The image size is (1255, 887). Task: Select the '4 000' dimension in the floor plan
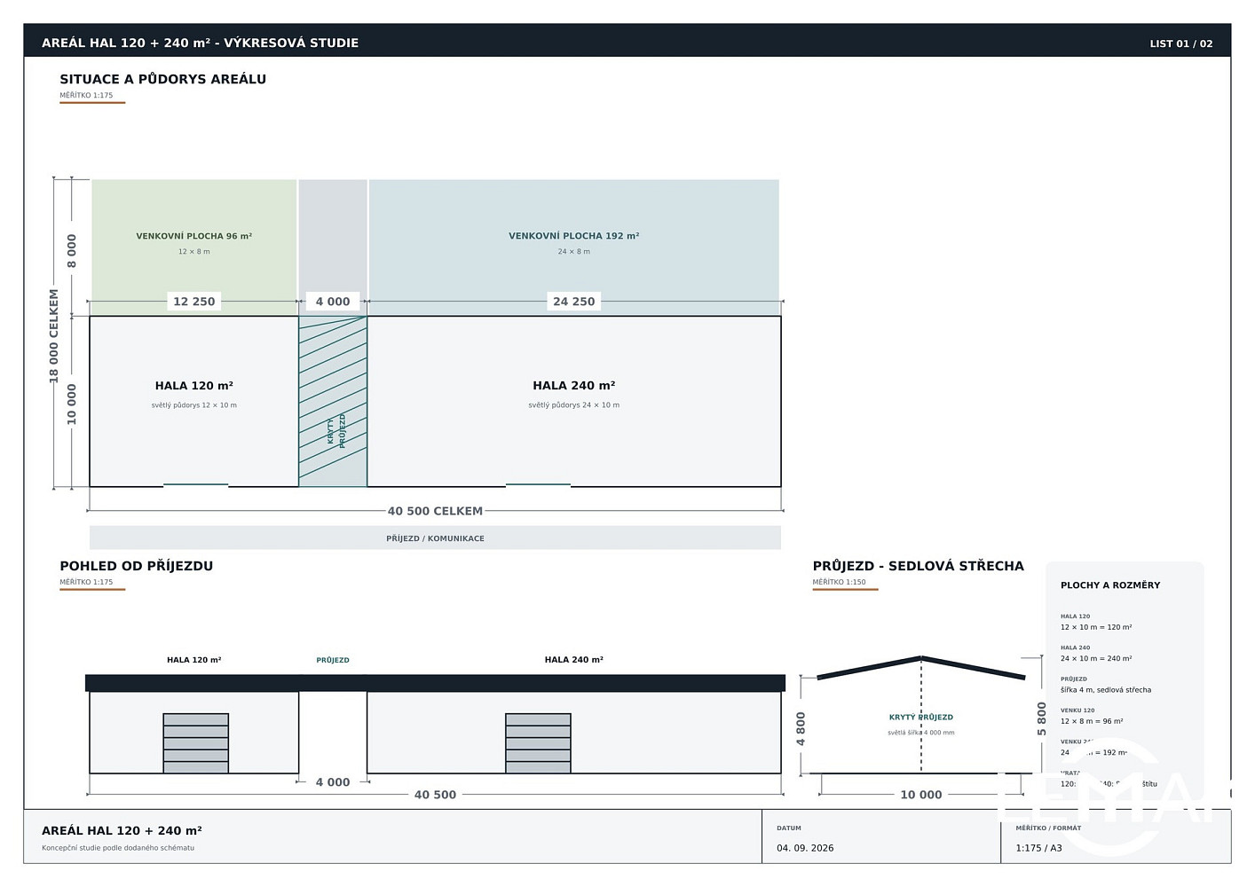coord(333,302)
